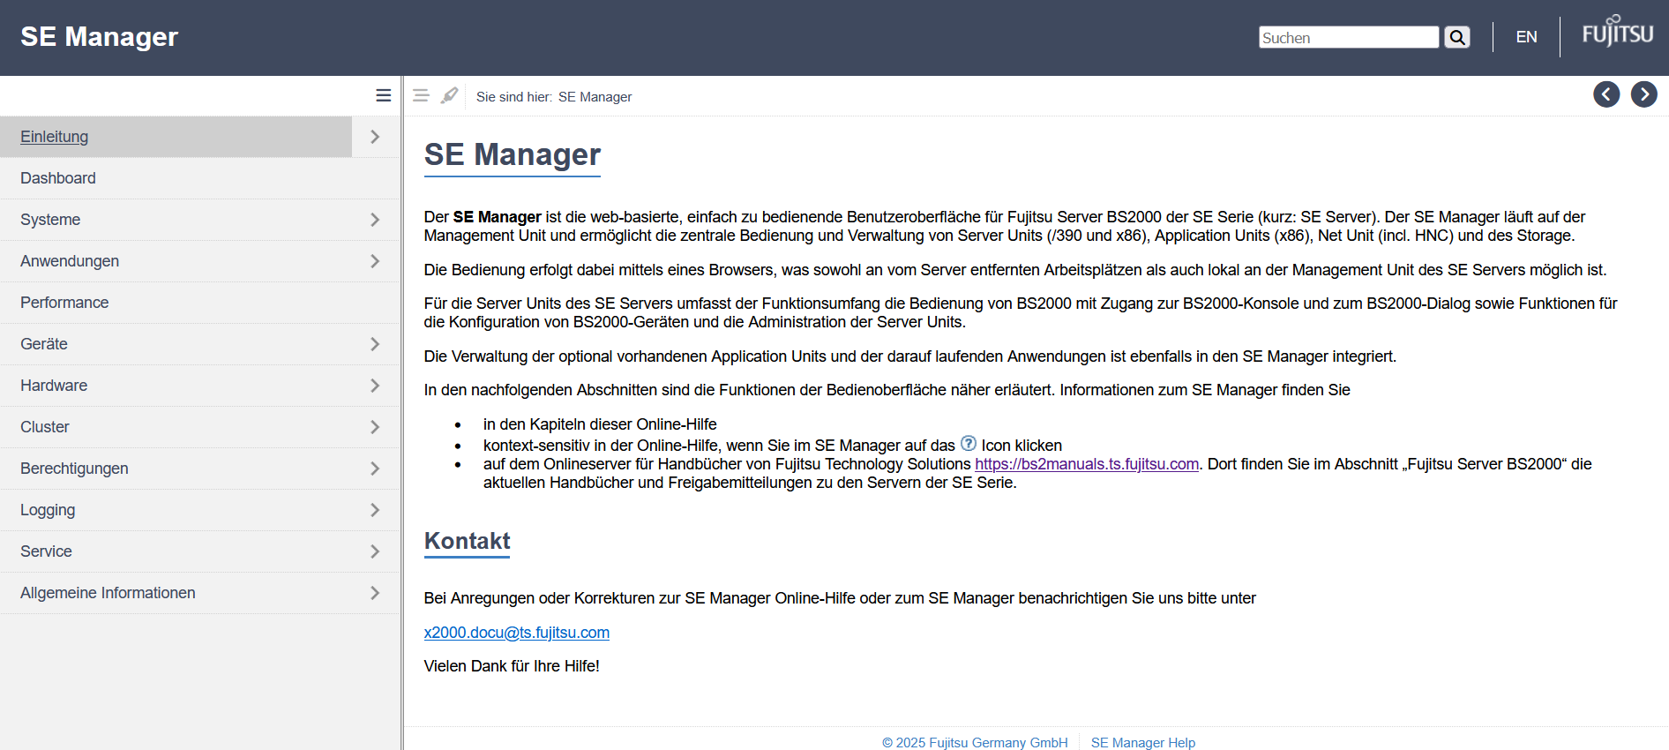Click the context help question mark icon
This screenshot has width=1669, height=750.
pos(968,444)
